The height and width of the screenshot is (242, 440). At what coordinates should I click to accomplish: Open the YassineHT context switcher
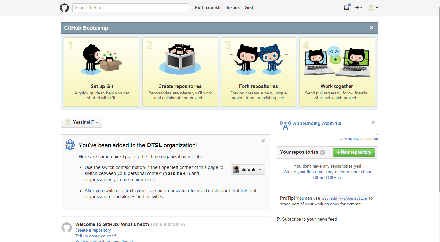click(x=81, y=122)
